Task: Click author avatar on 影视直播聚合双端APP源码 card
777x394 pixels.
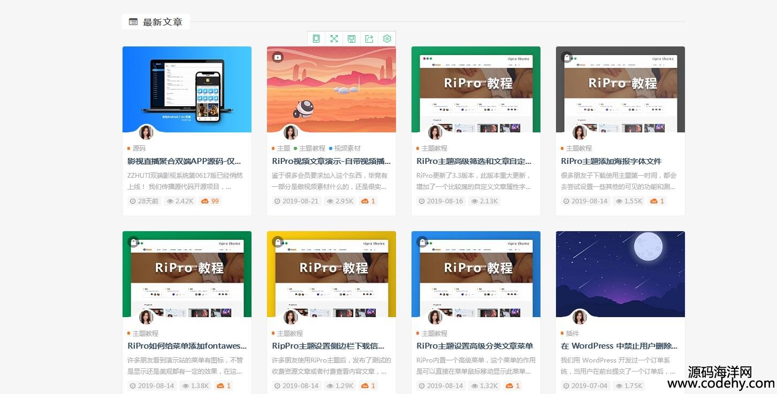Action: 146,132
